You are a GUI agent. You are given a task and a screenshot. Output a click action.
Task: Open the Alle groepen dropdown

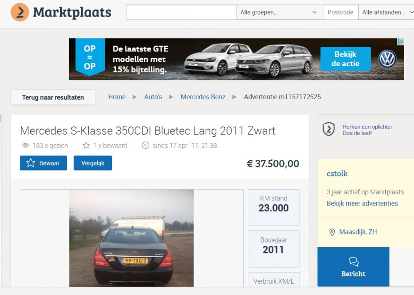[x=280, y=12]
